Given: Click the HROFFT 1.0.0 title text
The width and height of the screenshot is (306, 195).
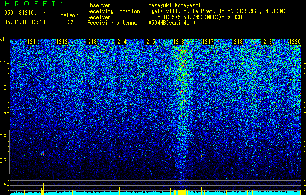Looking at the screenshot, I should pos(38,4).
